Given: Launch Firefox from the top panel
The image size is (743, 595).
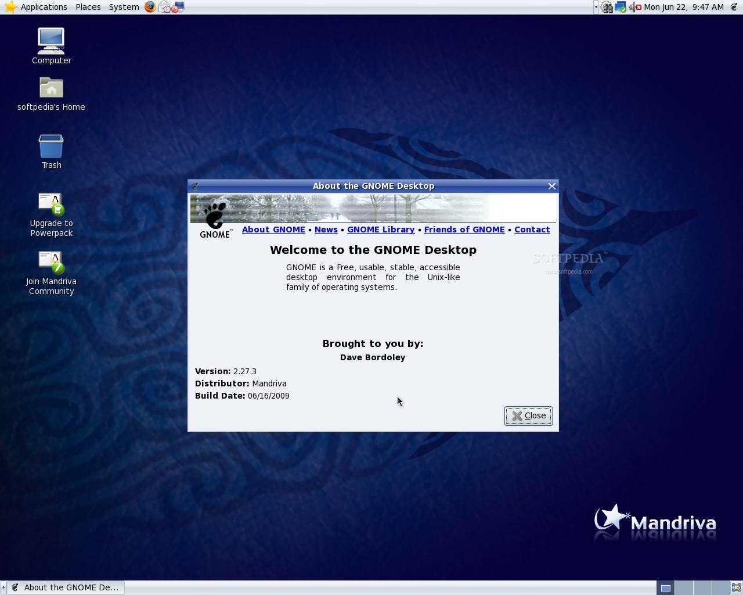Looking at the screenshot, I should [150, 7].
